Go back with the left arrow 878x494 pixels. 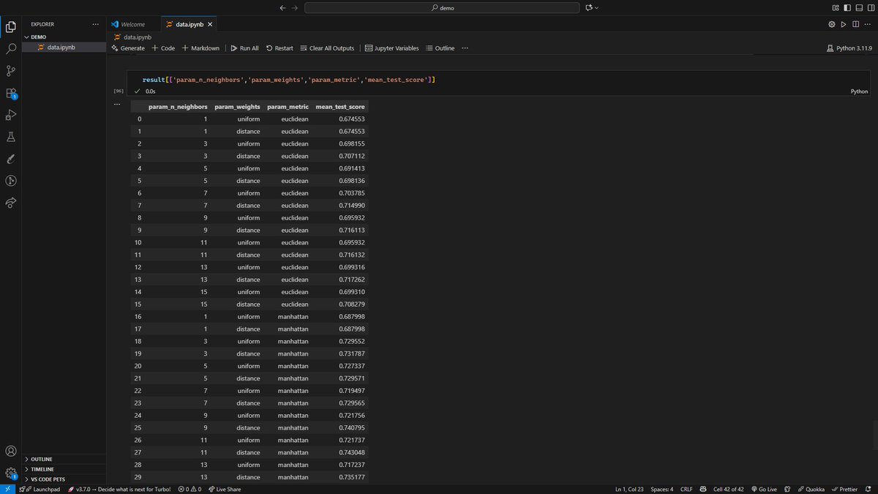(283, 7)
